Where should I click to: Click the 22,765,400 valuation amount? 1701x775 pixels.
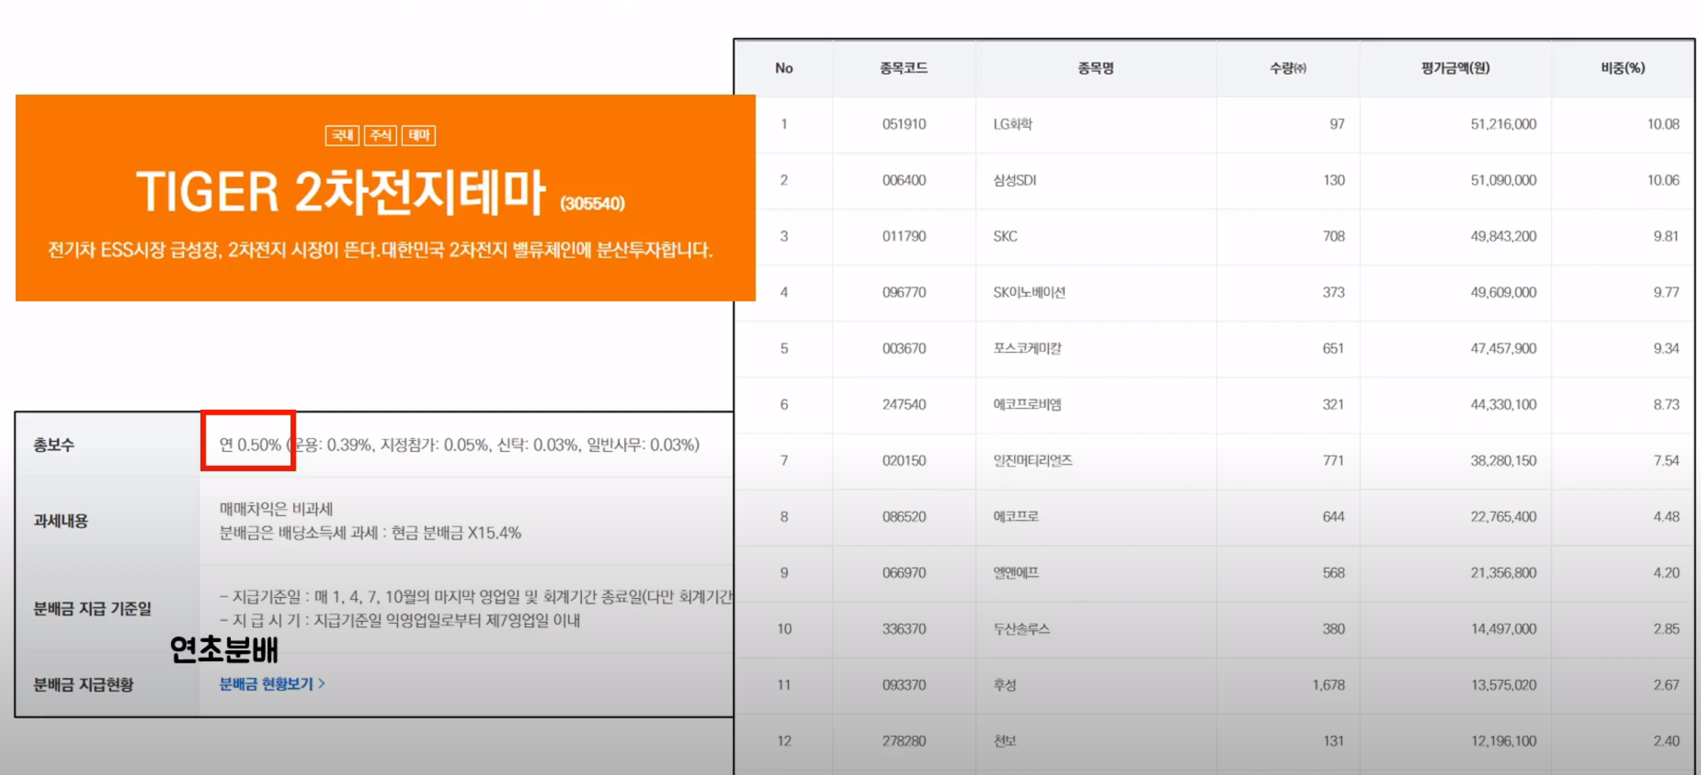pyautogui.click(x=1503, y=517)
